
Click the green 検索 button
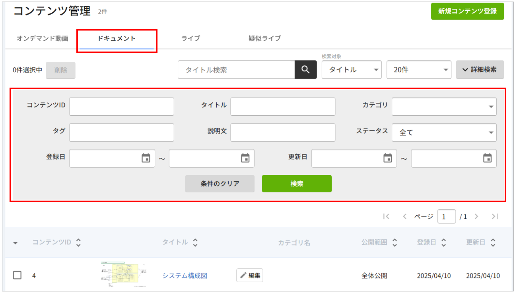pos(297,184)
